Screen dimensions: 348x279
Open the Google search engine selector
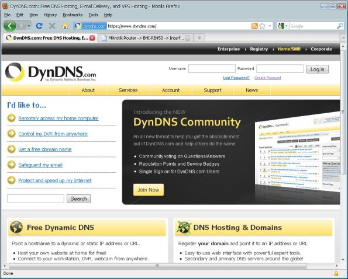click(282, 26)
